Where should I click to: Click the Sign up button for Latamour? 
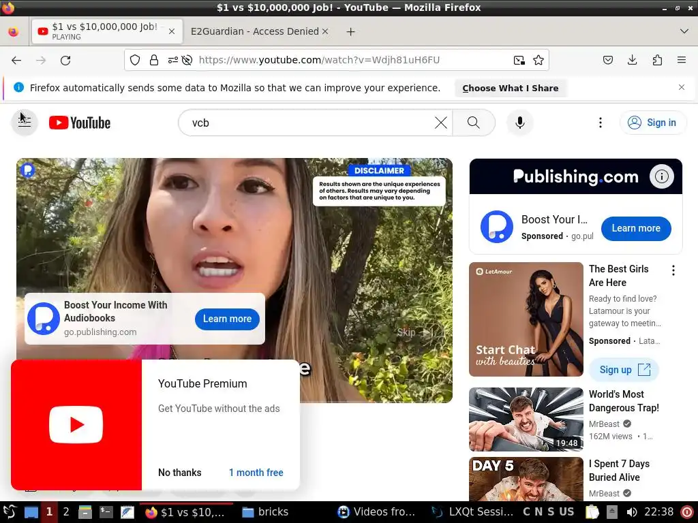624,370
